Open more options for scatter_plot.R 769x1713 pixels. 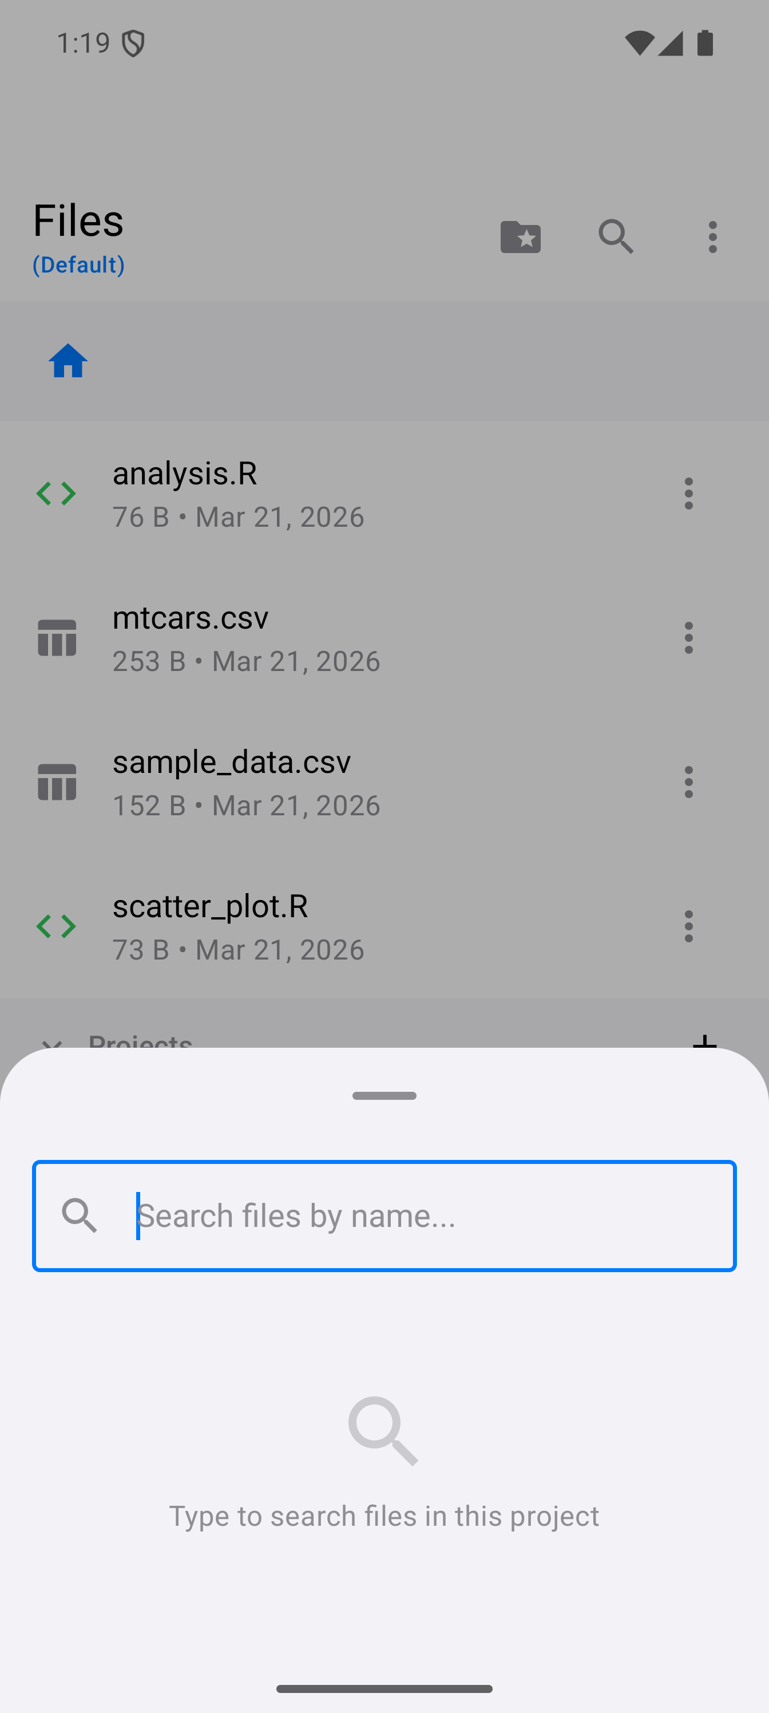[x=688, y=926]
